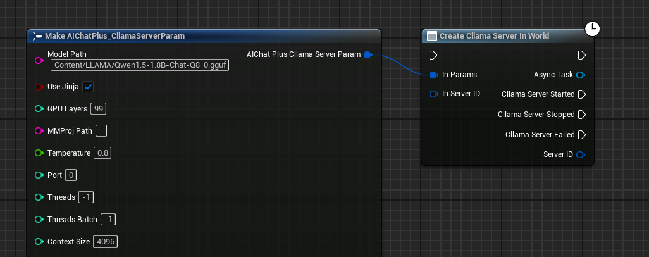Click the Cllama Server Started exec pin

pos(582,94)
